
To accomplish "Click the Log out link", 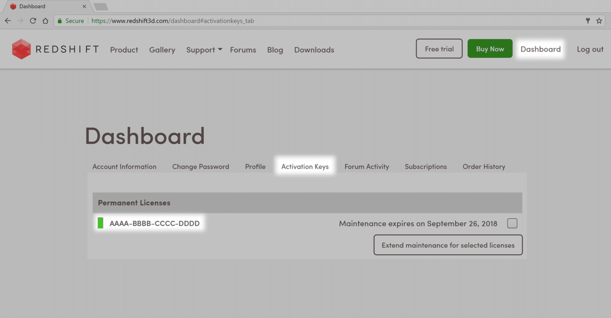I will pyautogui.click(x=590, y=49).
